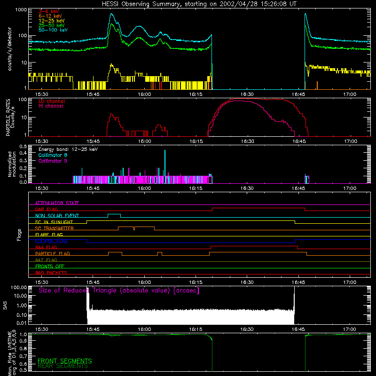
Task: Click the SAA FLAG label
Action: pos(46,247)
